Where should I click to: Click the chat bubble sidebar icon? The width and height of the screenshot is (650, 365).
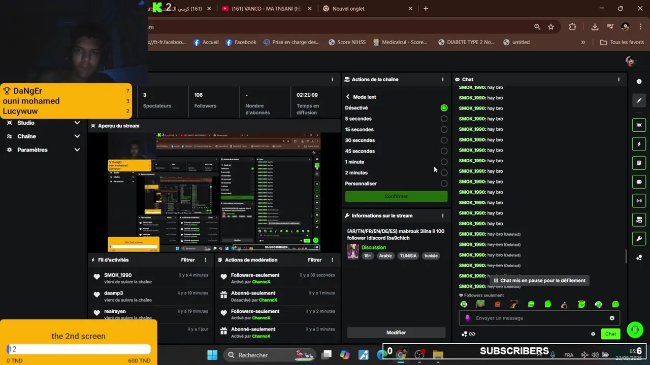pyautogui.click(x=639, y=182)
